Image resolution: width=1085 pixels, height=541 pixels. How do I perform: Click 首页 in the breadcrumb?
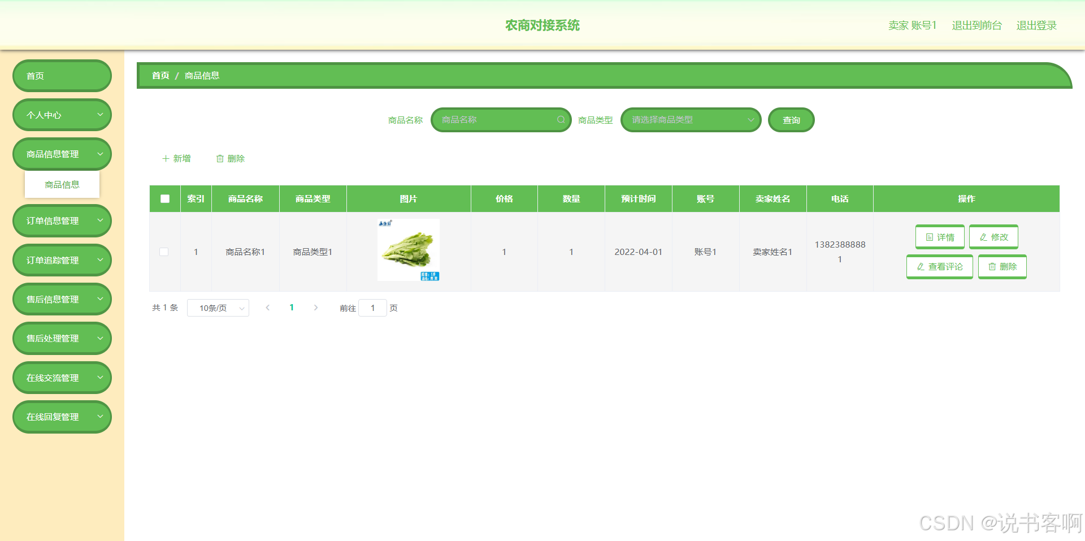tap(160, 76)
